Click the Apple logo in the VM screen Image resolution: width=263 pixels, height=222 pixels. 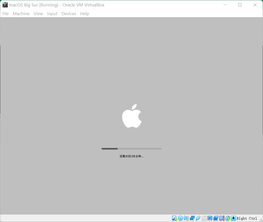[x=132, y=116]
